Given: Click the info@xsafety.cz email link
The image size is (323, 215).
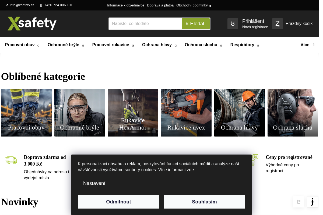Looking at the screenshot, I should pyautogui.click(x=22, y=5).
